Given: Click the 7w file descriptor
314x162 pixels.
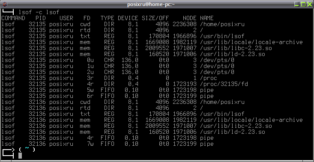Looking at the screenshot, I should (x=90, y=144).
